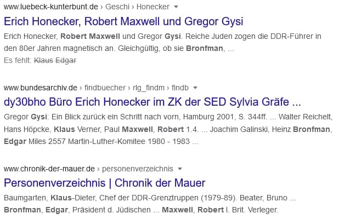Click the www.chronik-der-mauer.de URL text

click(x=49, y=169)
